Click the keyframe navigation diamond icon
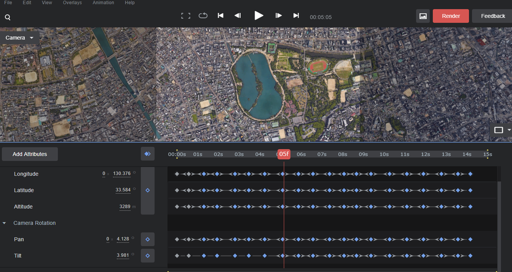The image size is (512, 272). click(147, 154)
